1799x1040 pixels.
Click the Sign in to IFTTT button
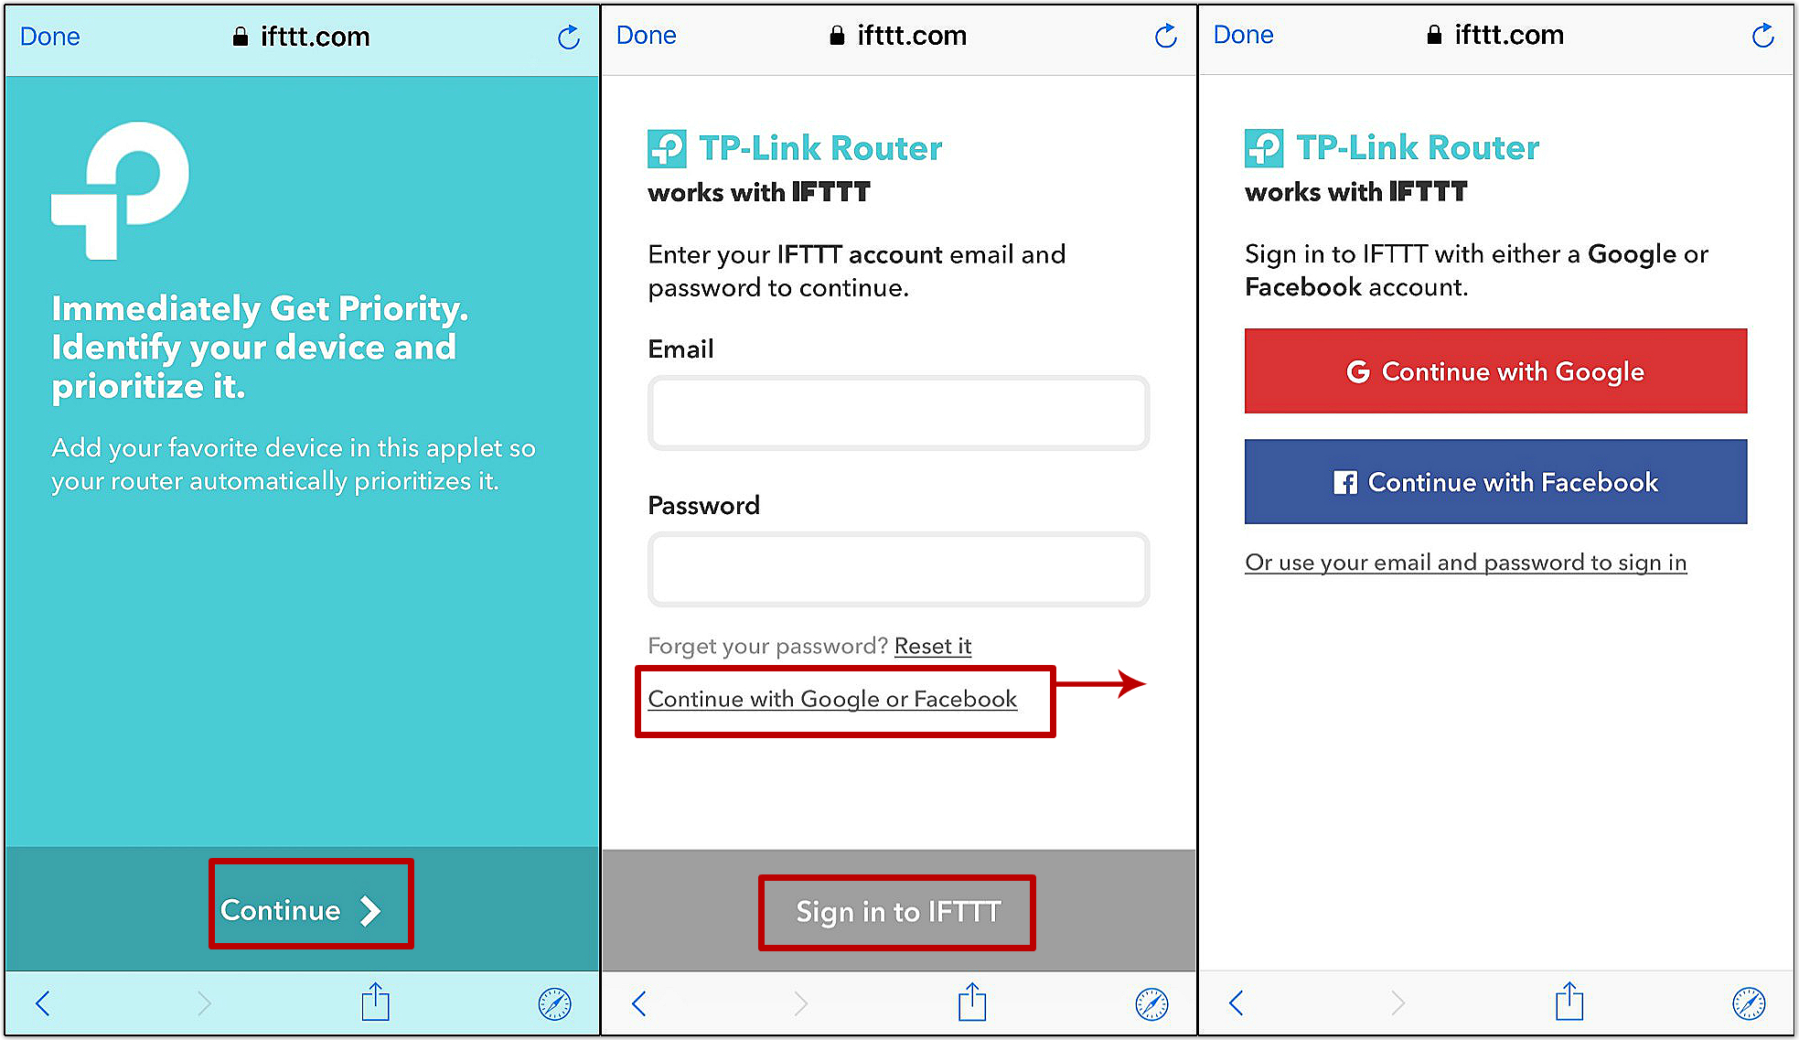coord(897,912)
